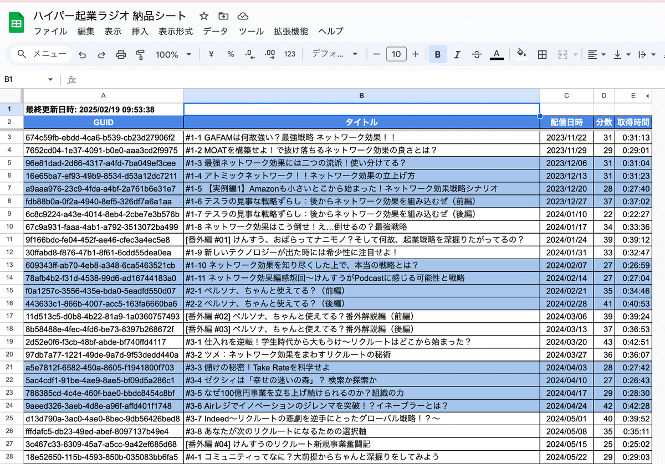Open the 挿入 menu
This screenshot has height=464, width=665.
pos(140,31)
